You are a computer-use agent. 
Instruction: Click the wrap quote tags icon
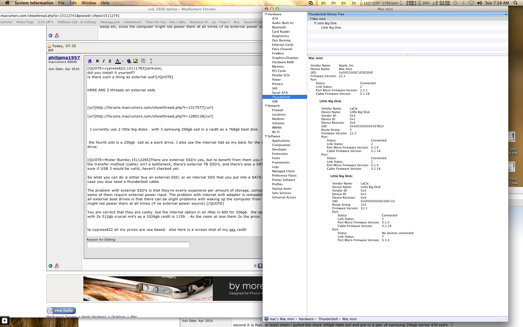[x=143, y=61]
